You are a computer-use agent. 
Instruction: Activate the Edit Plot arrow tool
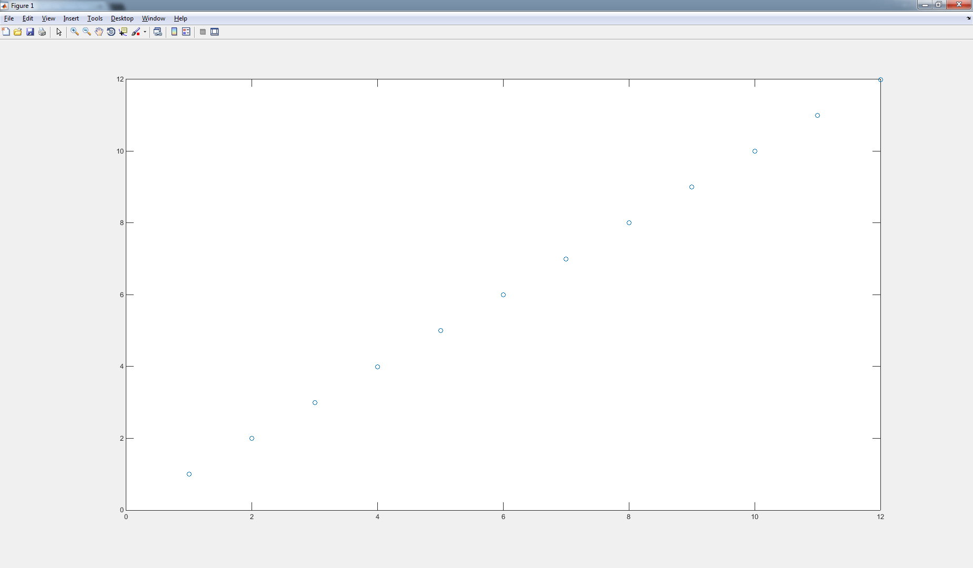(x=59, y=32)
